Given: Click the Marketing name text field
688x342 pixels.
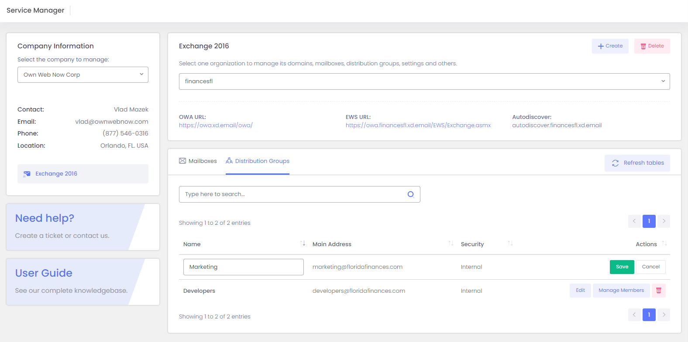Looking at the screenshot, I should (x=243, y=267).
